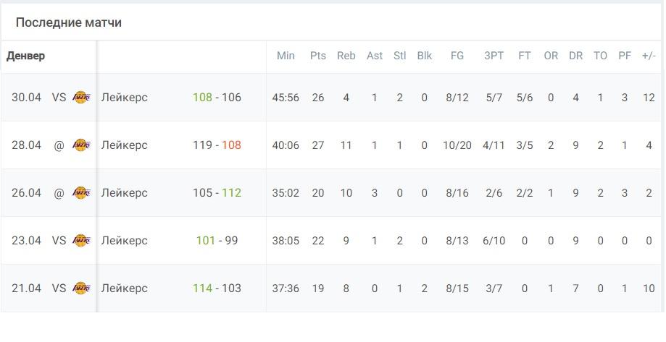
Task: Click the Lakers logo in 23.04 row
Action: [81, 240]
